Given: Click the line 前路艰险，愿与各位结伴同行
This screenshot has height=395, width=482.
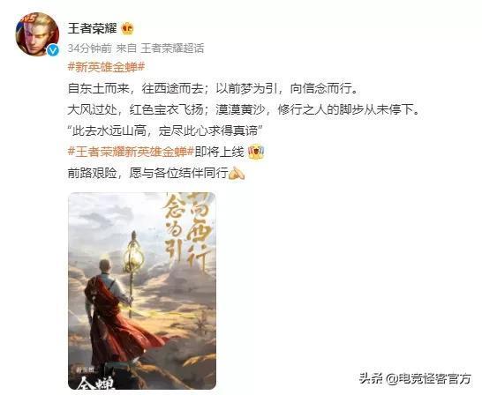Looking at the screenshot, I should coord(147,173).
